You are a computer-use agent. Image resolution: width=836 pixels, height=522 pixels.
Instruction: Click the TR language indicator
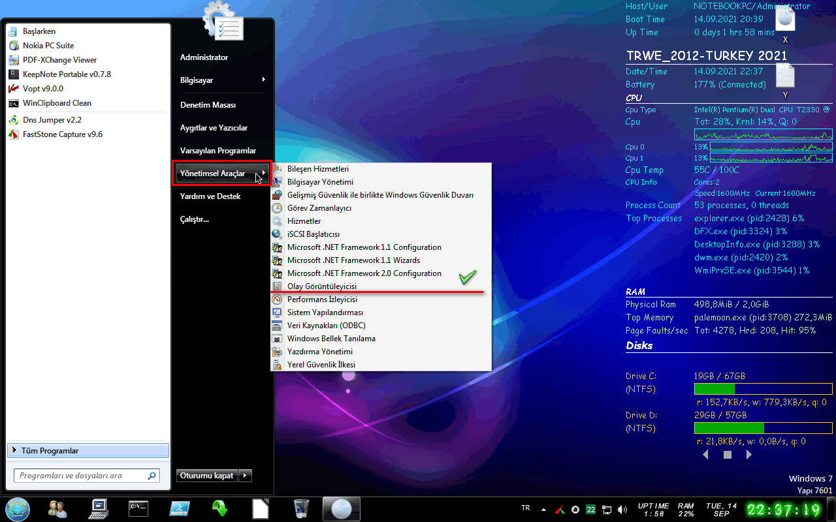coord(526,508)
